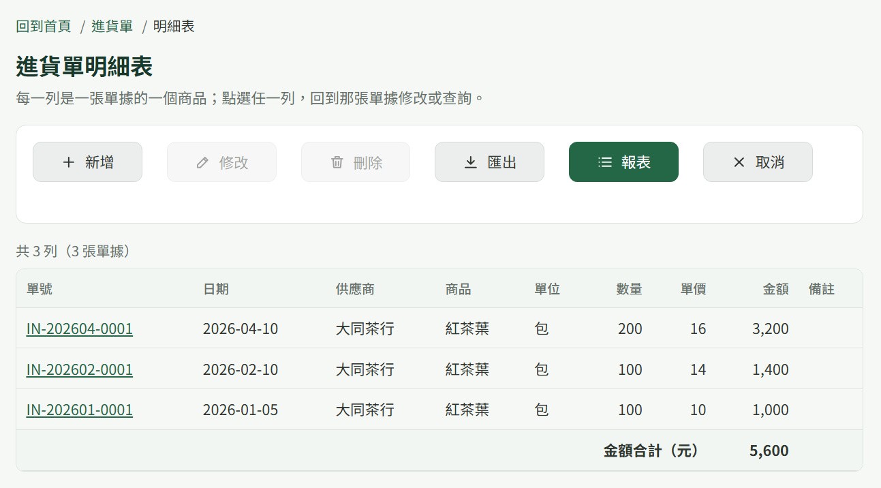Click the X icon on 取消 button

click(739, 162)
